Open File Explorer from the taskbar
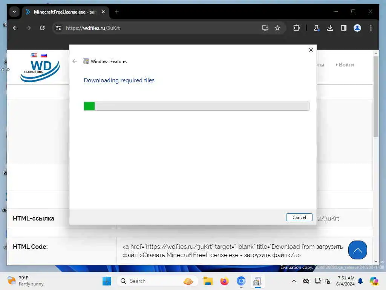 208,281
